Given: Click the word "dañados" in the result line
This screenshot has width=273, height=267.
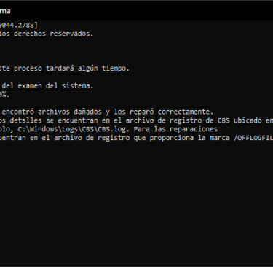Looking at the screenshot, I should 87,112.
